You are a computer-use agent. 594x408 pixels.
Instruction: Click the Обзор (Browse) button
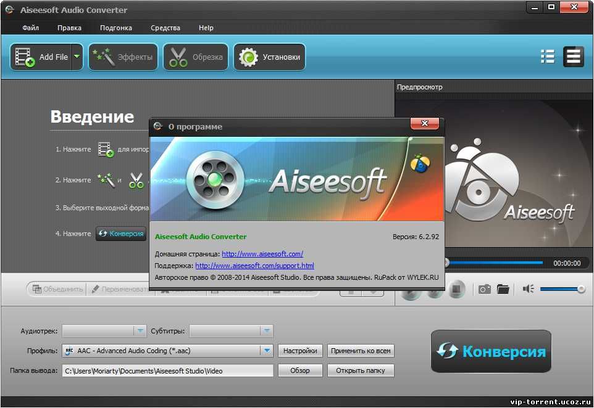pos(300,370)
